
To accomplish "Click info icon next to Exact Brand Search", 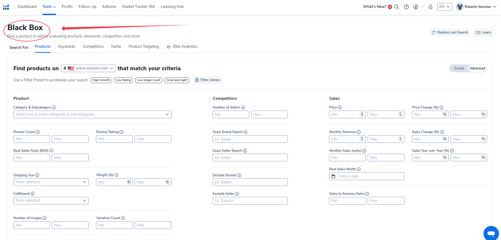I will [x=245, y=132].
